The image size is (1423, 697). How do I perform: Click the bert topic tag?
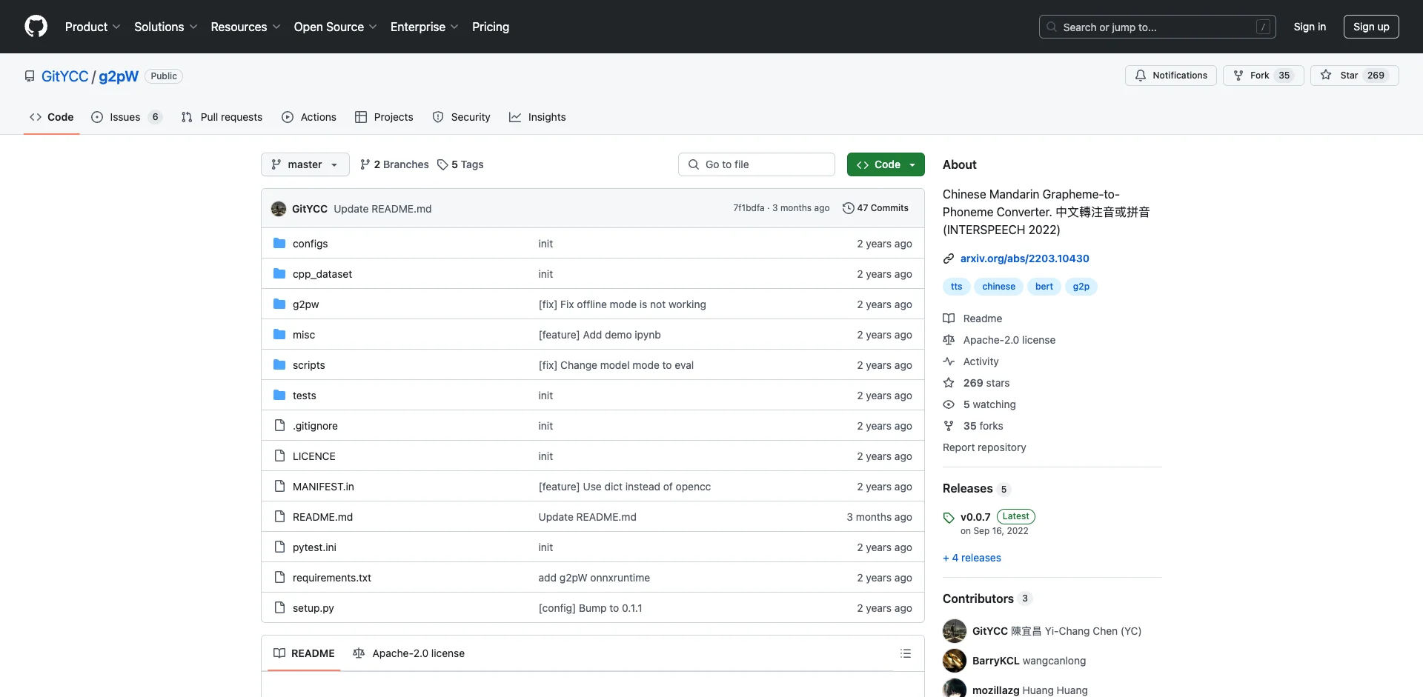(1044, 287)
